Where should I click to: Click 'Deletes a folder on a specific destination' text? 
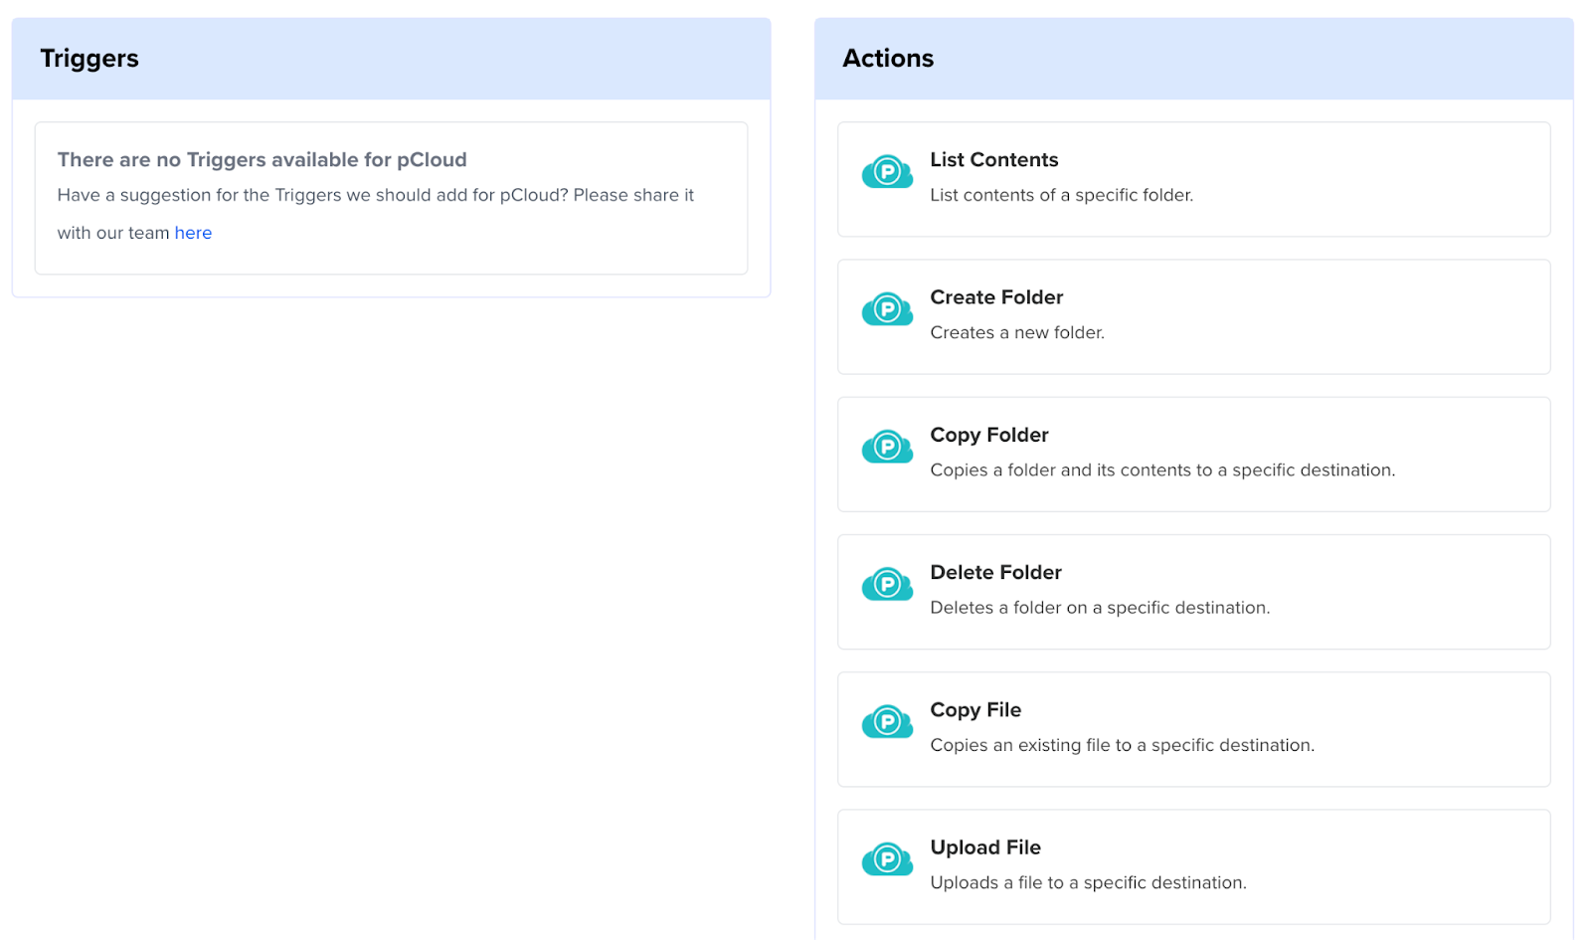click(1100, 608)
